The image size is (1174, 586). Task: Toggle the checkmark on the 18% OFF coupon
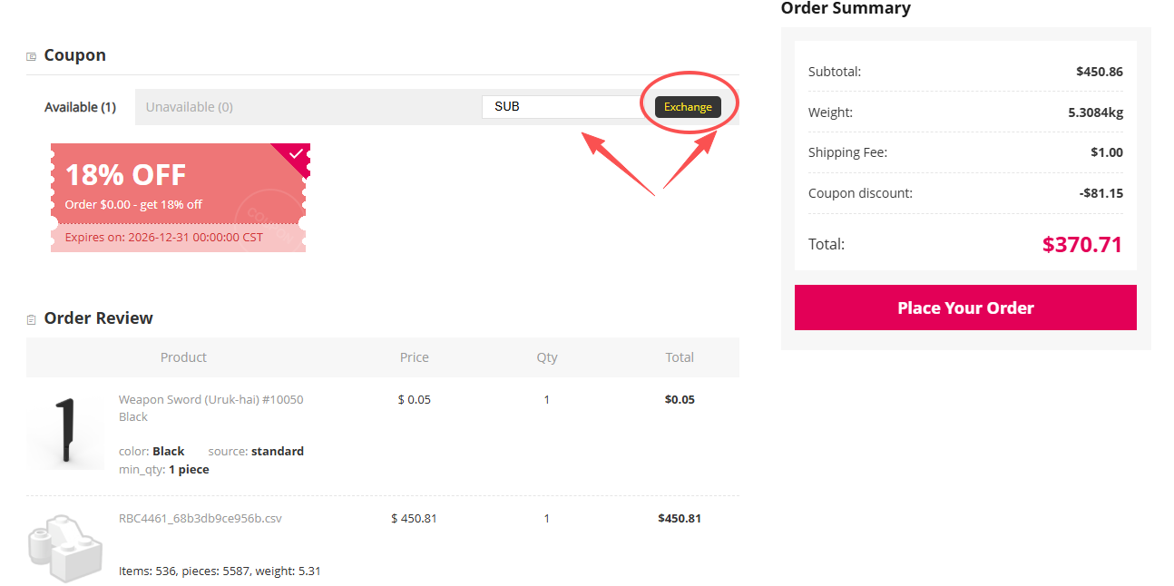pyautogui.click(x=297, y=154)
